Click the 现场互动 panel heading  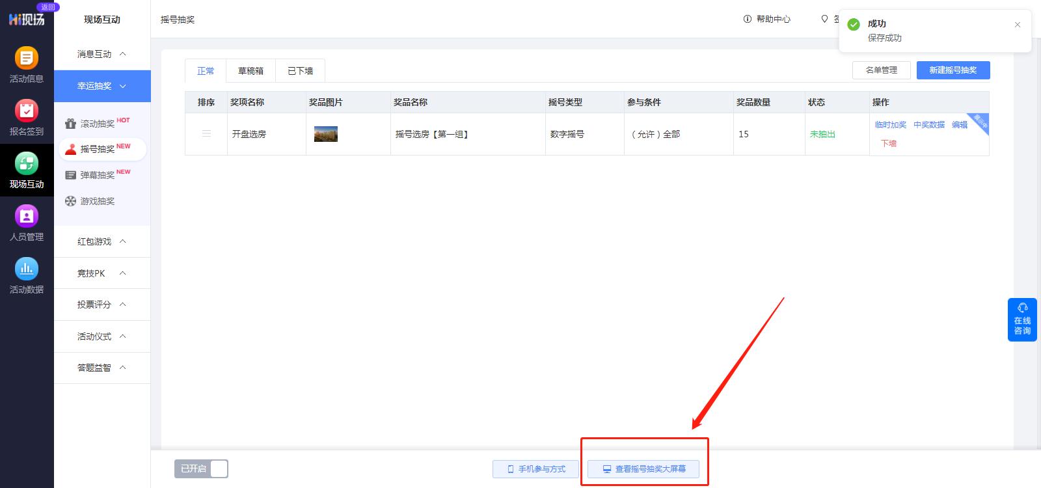pos(102,20)
